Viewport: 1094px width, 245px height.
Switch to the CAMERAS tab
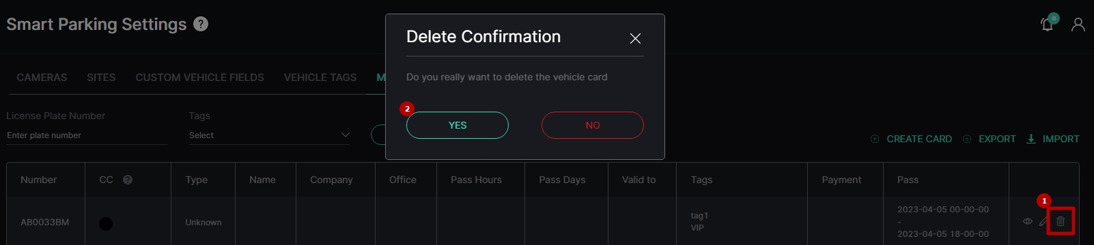coord(42,78)
